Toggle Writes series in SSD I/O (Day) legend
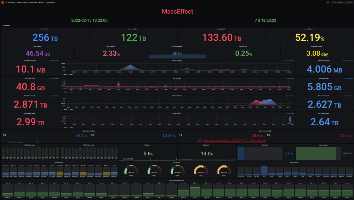The image size is (354, 200). [x=64, y=92]
